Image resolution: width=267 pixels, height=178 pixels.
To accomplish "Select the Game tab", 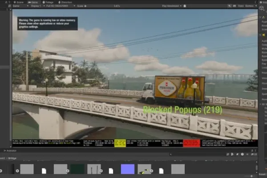I will click(x=33, y=2).
